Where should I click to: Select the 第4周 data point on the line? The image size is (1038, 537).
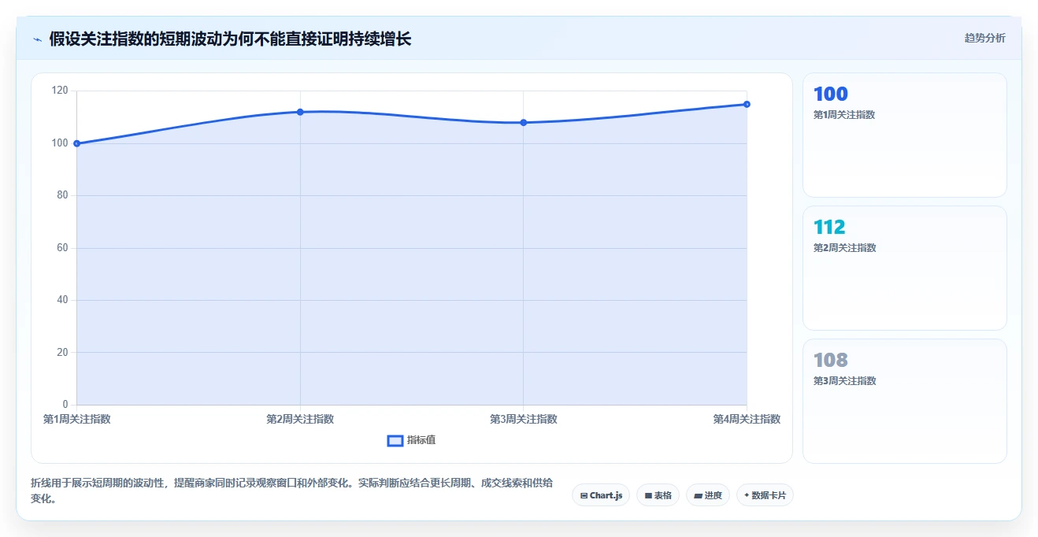coord(747,104)
